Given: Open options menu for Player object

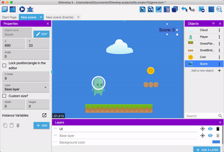Looking at the screenshot, I should [x=219, y=37].
